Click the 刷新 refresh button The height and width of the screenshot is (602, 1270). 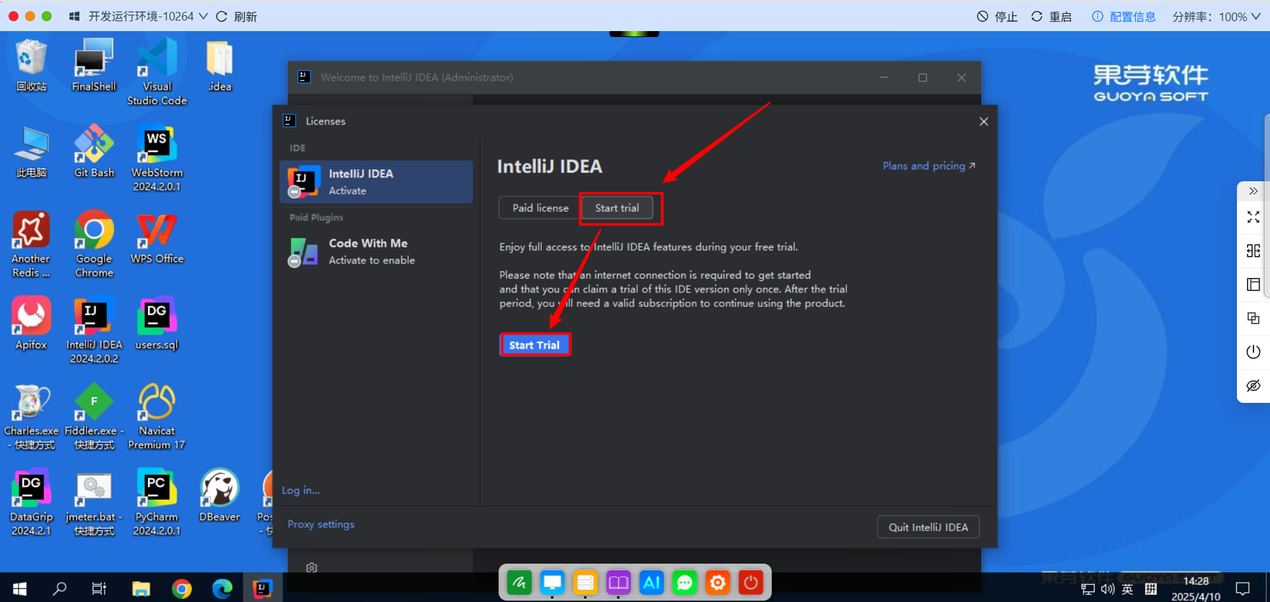236,17
